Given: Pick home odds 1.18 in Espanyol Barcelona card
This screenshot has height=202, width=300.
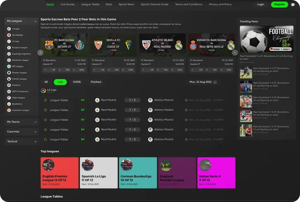Looking at the screenshot, I should pyautogui.click(x=197, y=70).
